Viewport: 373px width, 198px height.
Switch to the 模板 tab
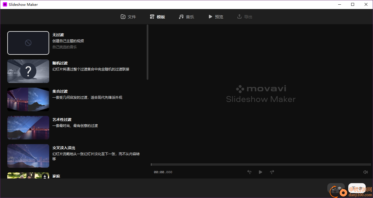point(157,17)
